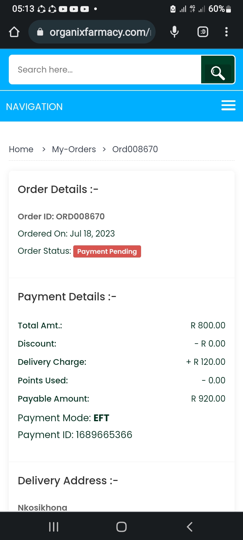Tap the Android back arrow
The width and height of the screenshot is (243, 540).
190,527
